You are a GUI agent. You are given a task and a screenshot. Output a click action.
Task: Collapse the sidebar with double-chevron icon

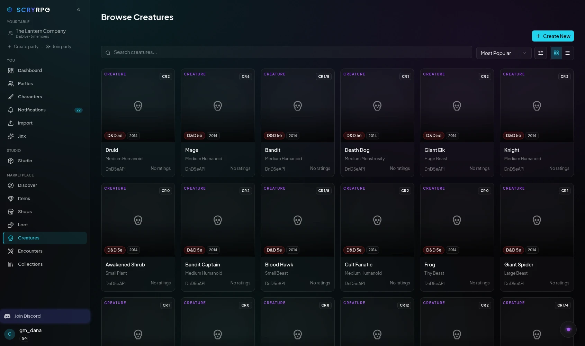(x=79, y=10)
